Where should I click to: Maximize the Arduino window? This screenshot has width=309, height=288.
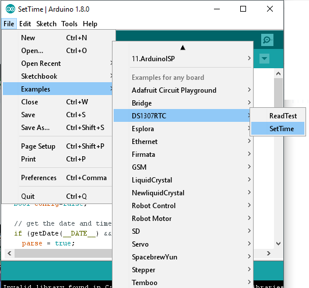[x=243, y=9]
